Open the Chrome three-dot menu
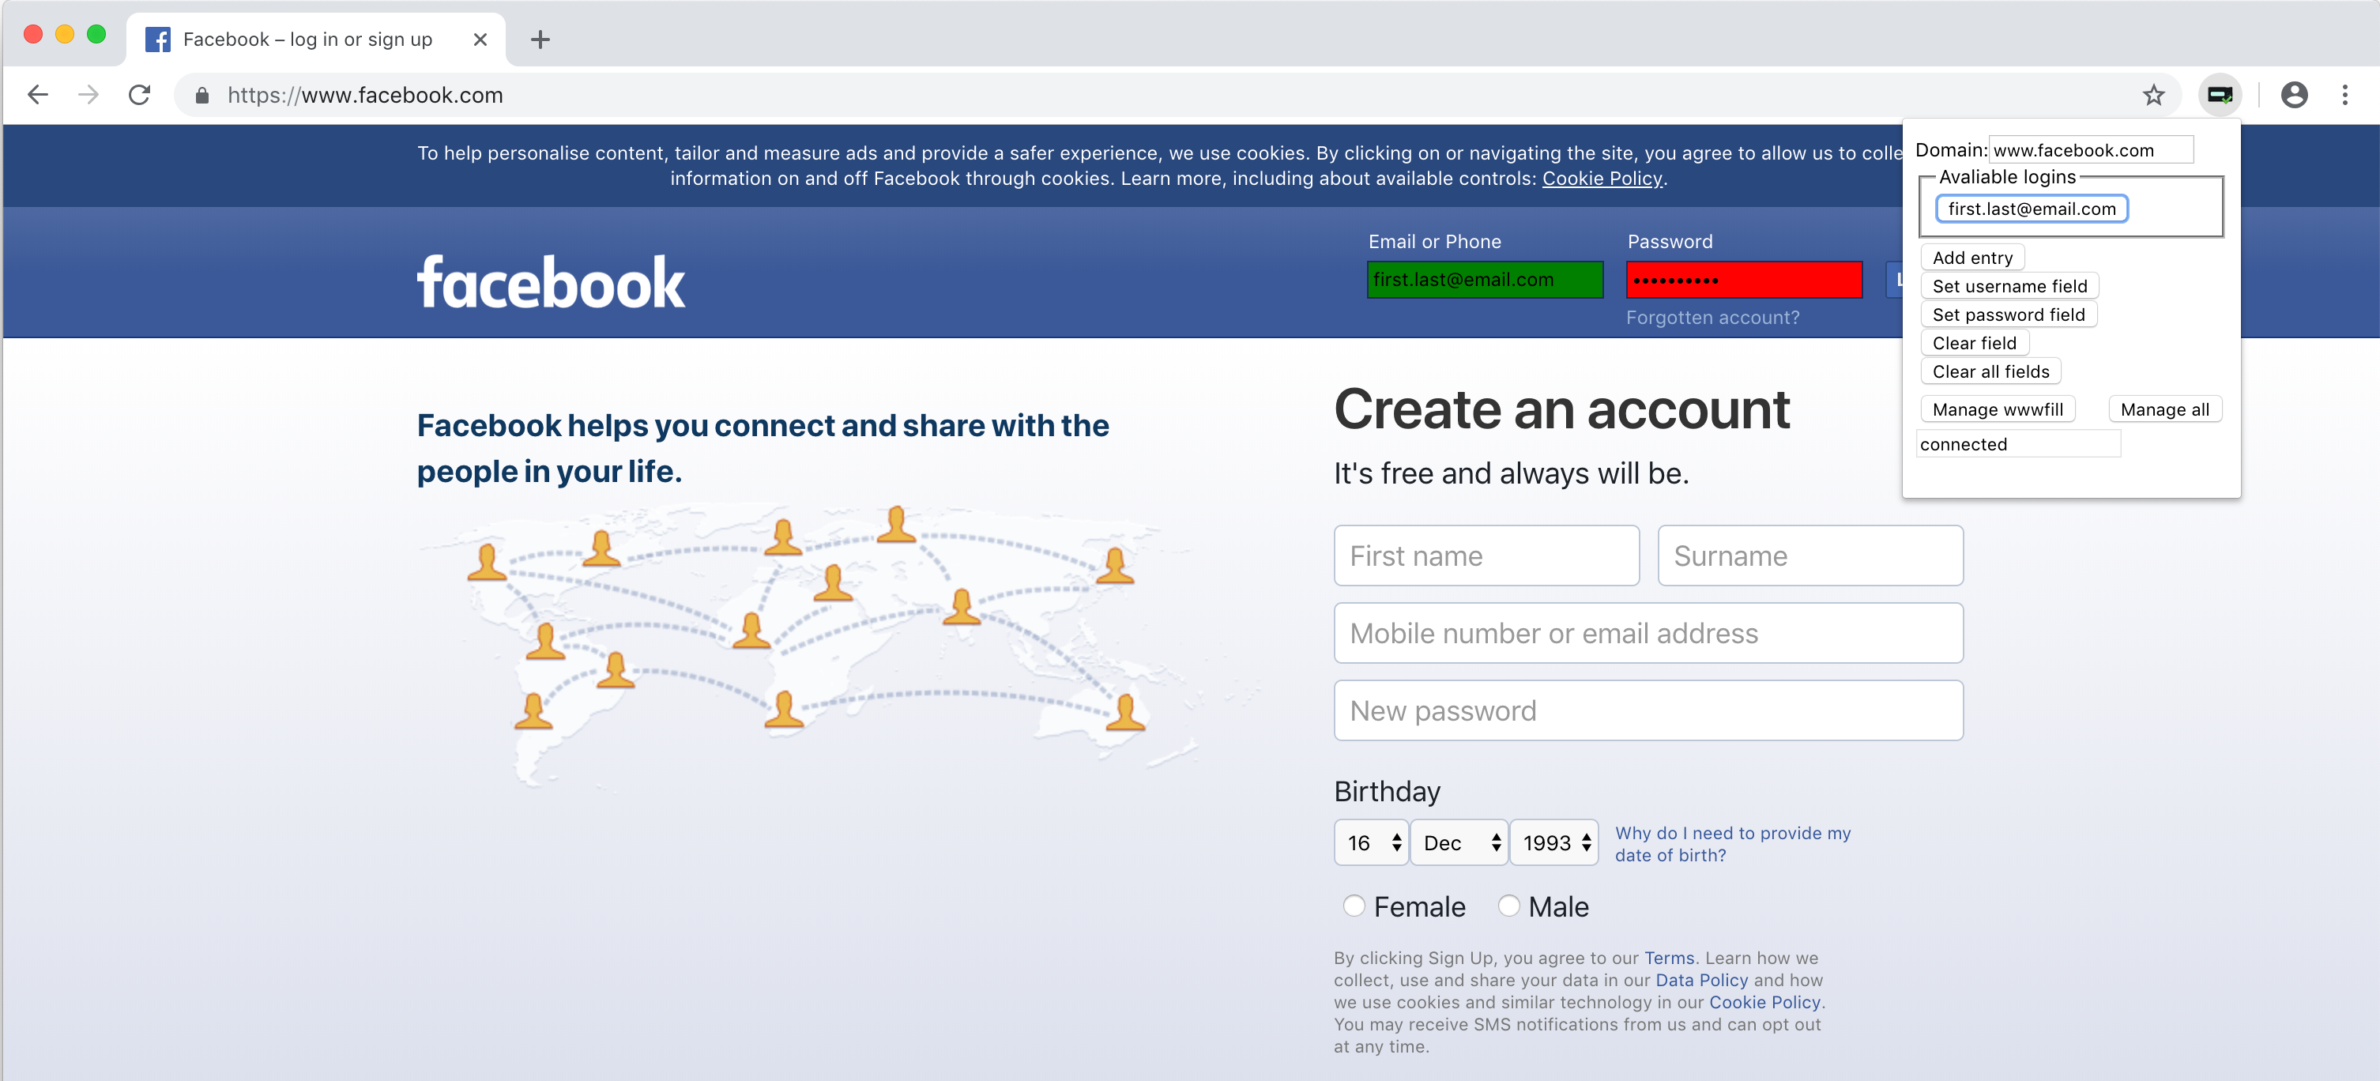This screenshot has height=1081, width=2380. 2345,95
